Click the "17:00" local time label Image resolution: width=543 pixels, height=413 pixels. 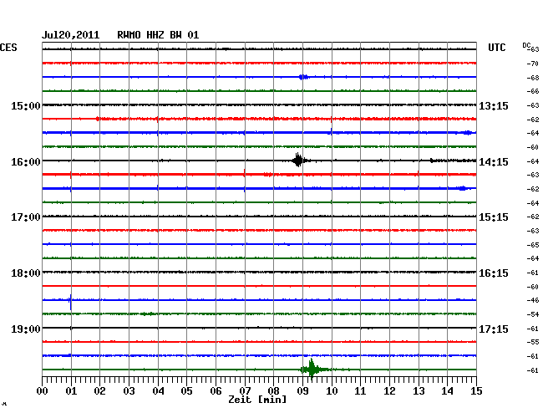click(x=26, y=217)
